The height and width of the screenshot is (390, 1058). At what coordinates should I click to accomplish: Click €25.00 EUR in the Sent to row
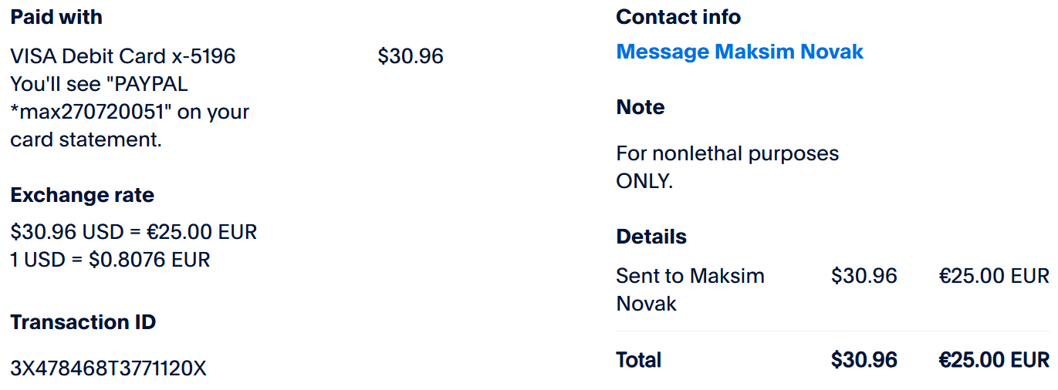[993, 276]
